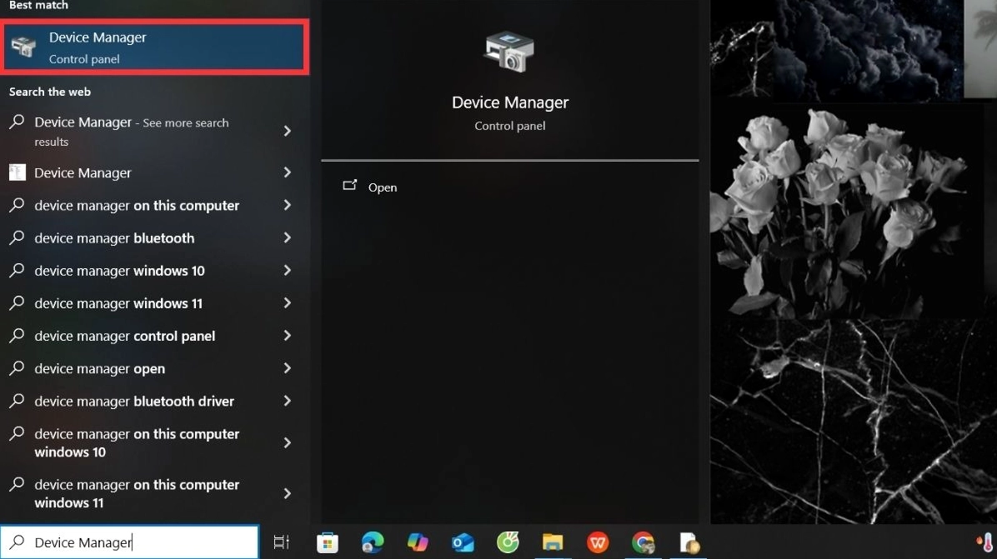Select the 'device manager open' search suggestion
This screenshot has height=559, width=997.
click(100, 368)
